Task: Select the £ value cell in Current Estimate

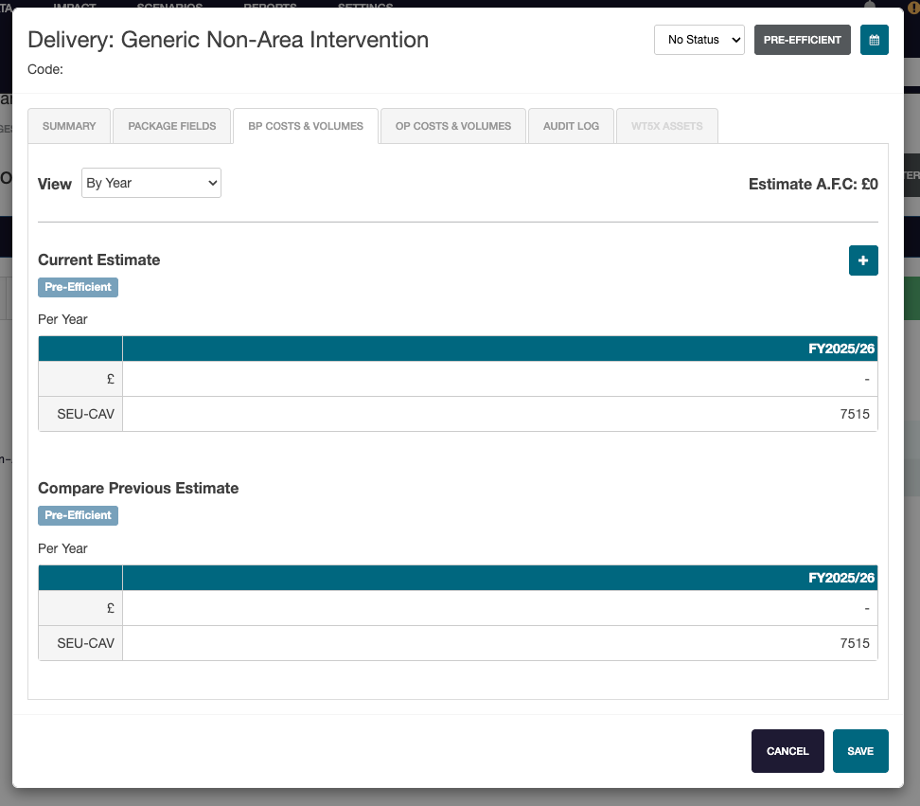Action: click(499, 379)
